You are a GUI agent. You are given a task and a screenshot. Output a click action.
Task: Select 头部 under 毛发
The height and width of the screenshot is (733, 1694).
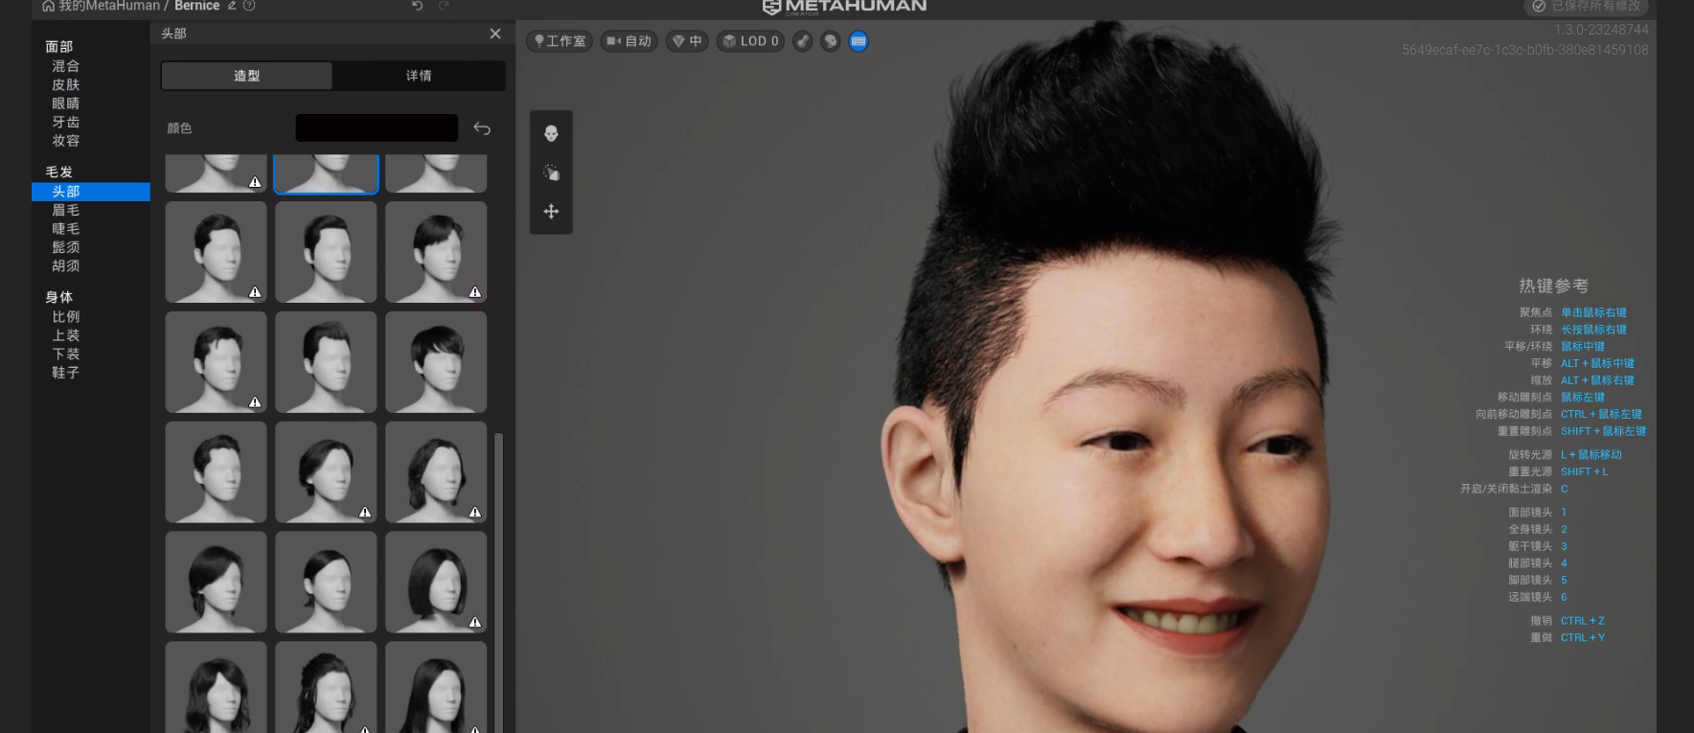click(91, 192)
